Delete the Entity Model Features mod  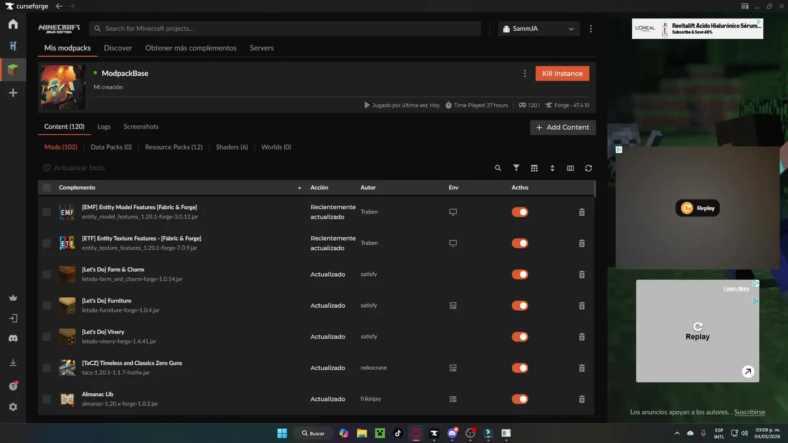[x=582, y=212]
